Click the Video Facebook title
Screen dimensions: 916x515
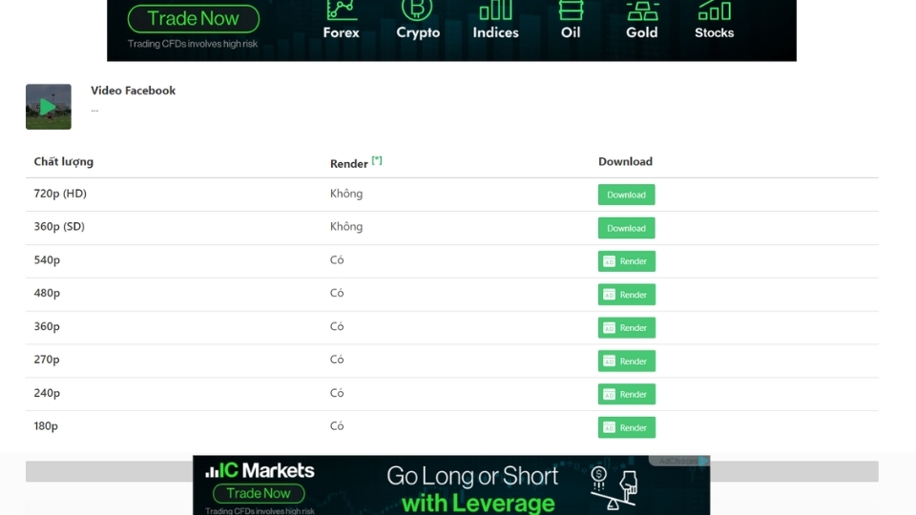point(134,91)
